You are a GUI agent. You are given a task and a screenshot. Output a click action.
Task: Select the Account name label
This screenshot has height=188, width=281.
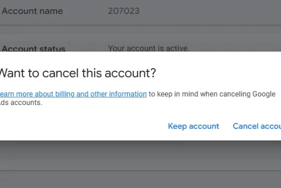[x=32, y=11]
